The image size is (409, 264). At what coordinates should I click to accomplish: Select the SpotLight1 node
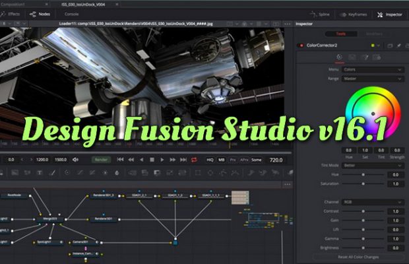click(49, 242)
